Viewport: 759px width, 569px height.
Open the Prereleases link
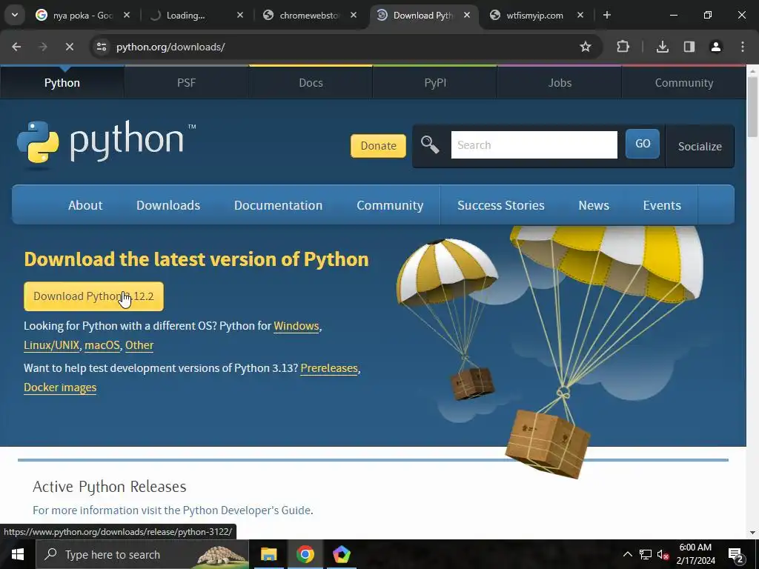tap(329, 368)
